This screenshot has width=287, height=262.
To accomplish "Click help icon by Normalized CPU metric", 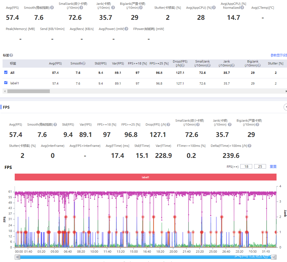I will click(242, 8).
